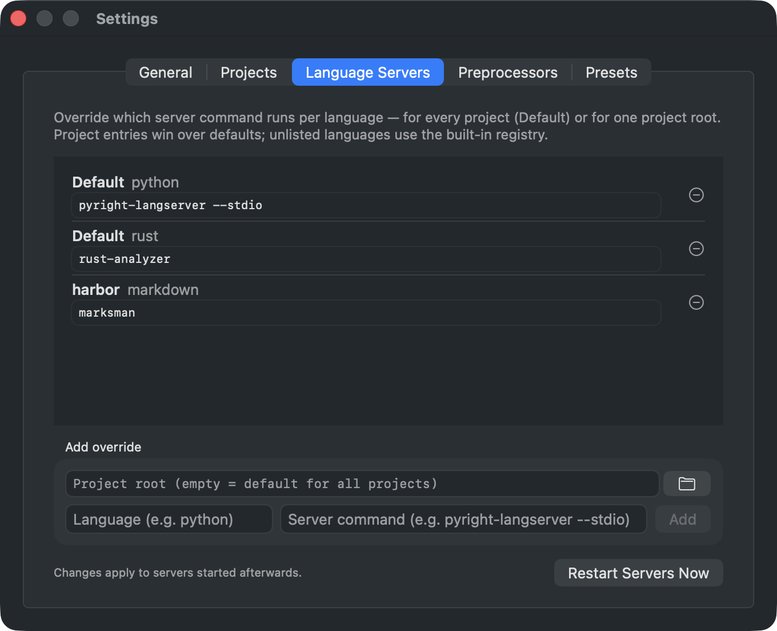The width and height of the screenshot is (777, 631).
Task: Select the Language Servers tab
Action: [368, 72]
